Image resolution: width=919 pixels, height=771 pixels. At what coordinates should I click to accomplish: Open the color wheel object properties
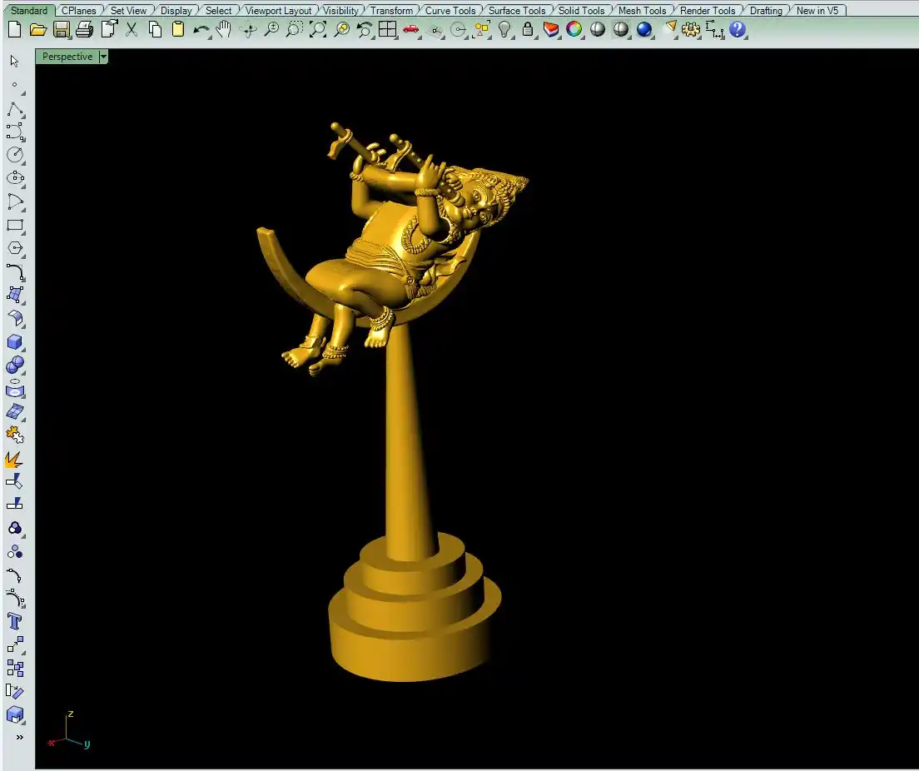click(x=574, y=30)
